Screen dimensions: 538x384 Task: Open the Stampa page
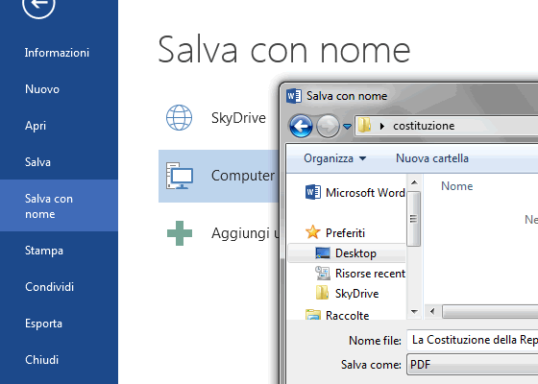[x=44, y=251]
